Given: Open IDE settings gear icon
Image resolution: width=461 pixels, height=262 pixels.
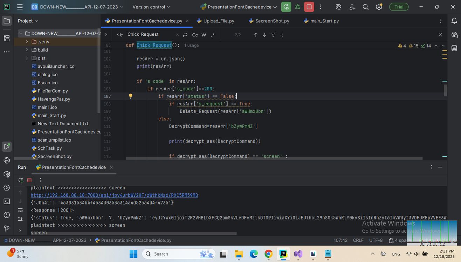Looking at the screenshot, I should point(379,7).
